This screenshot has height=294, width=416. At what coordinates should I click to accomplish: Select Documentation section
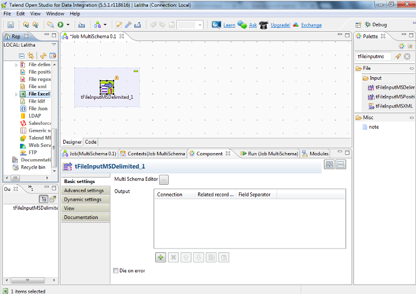pos(85,217)
